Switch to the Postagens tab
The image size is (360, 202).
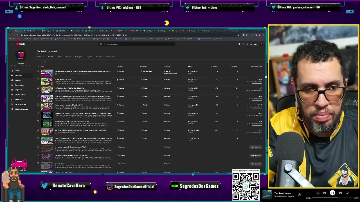click(x=78, y=57)
